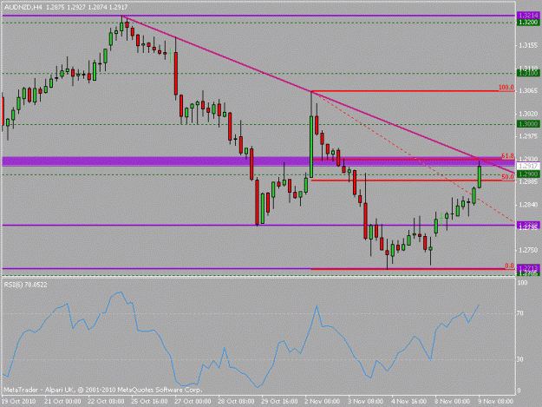542x407 pixels.
Task: Click the 28 Oct 08:00 time label
Action: [236, 401]
